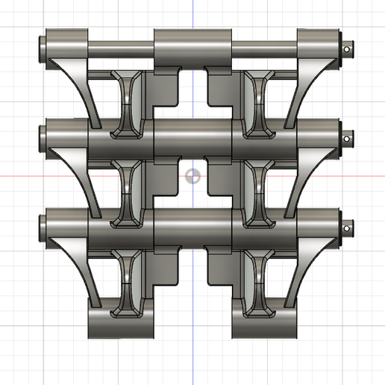Select the small hole on the middle pin end
385x385 pixels.
coord(346,139)
